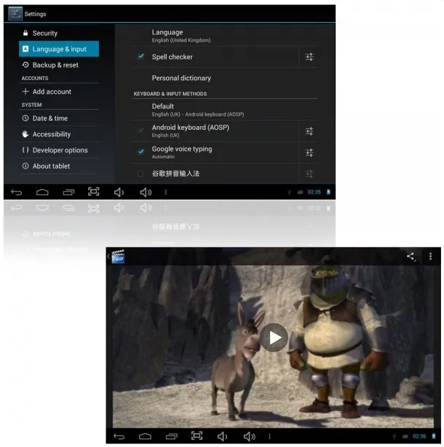Toggle Spell checker checkbox
Screen dimensions: 444x447
[x=140, y=56]
